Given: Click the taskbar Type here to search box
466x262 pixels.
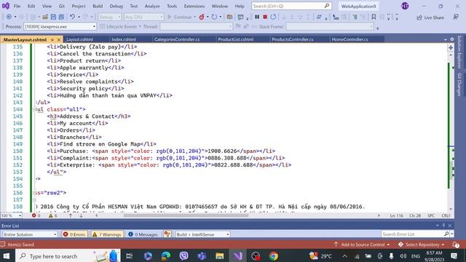Looking at the screenshot, I should tap(68, 256).
